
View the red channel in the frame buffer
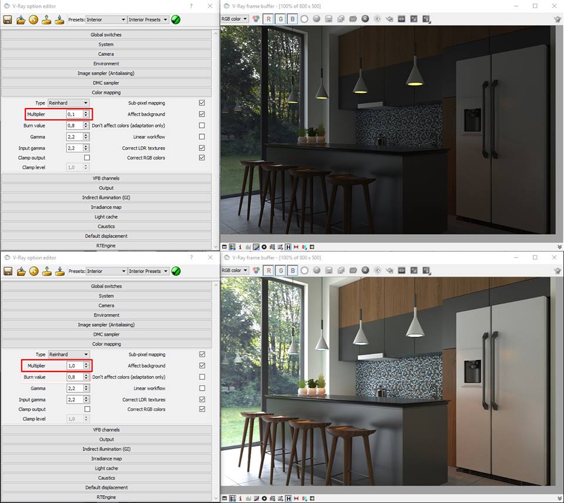pos(268,19)
